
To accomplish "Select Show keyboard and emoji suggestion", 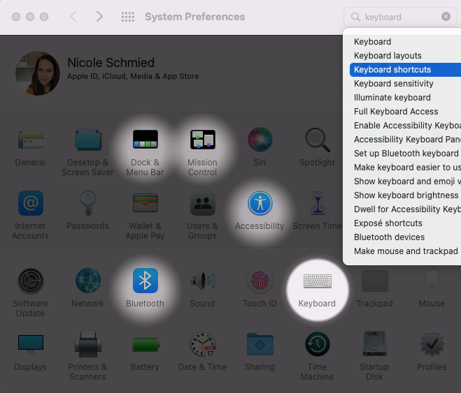I will pos(406,181).
